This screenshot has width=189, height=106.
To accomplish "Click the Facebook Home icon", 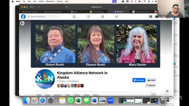I will pos(74,16).
